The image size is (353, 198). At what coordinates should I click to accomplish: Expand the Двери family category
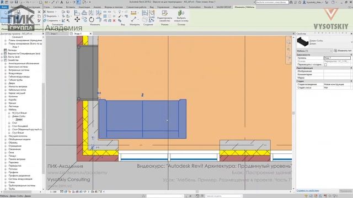6,83
